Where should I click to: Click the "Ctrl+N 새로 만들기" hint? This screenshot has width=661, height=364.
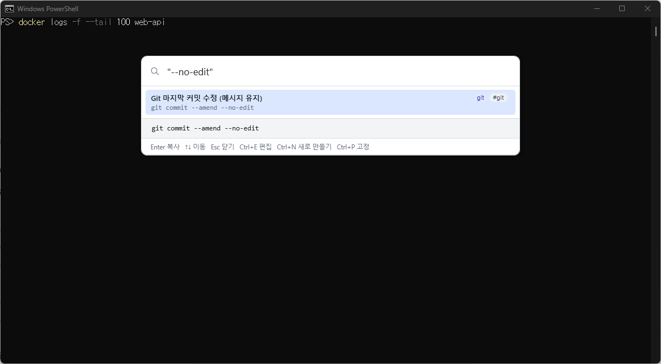point(304,147)
